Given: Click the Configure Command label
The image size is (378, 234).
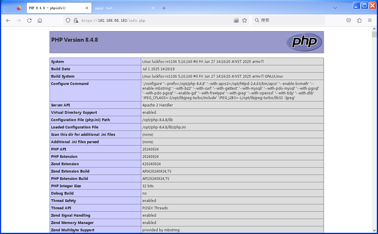Looking at the screenshot, I should (x=70, y=83).
